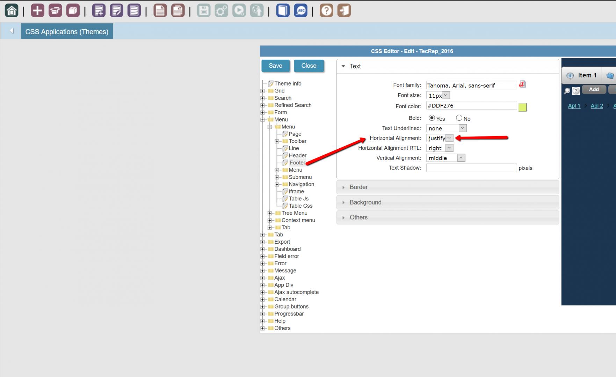This screenshot has height=377, width=616.
Task: Open help with the question mark icon
Action: pos(326,10)
